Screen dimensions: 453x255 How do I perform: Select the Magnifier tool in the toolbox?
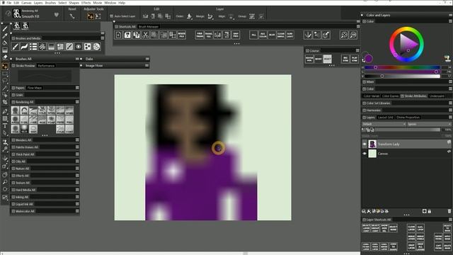(5, 182)
